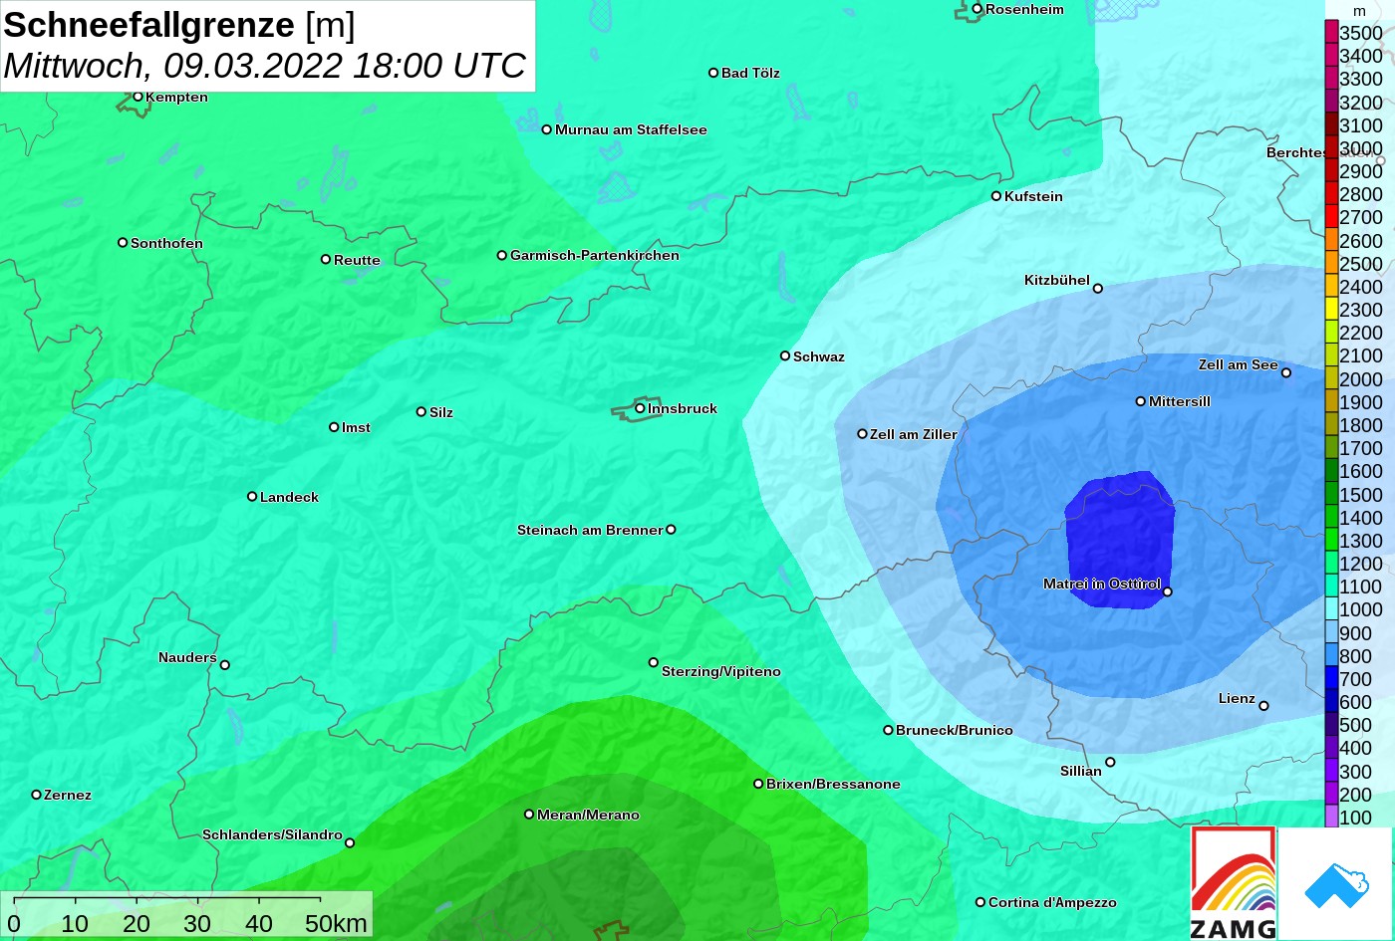Click the Zell am Ziller marker dot
The height and width of the screenshot is (941, 1395).
[863, 434]
